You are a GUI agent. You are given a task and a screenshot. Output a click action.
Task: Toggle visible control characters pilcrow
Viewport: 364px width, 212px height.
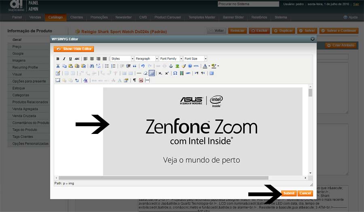134,81
